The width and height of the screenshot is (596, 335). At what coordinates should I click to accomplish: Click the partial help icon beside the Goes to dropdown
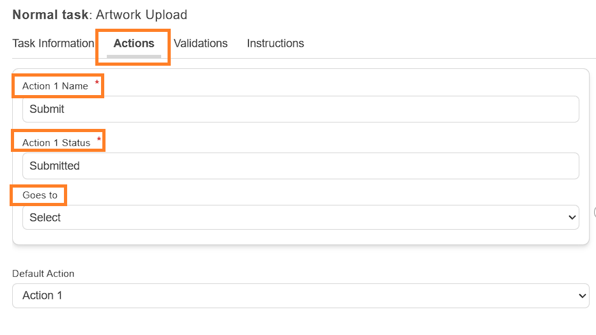click(x=595, y=212)
